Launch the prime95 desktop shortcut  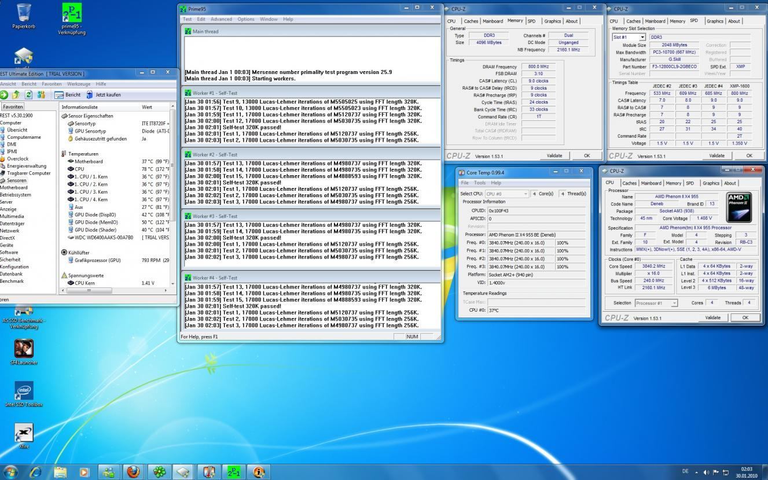(x=72, y=19)
